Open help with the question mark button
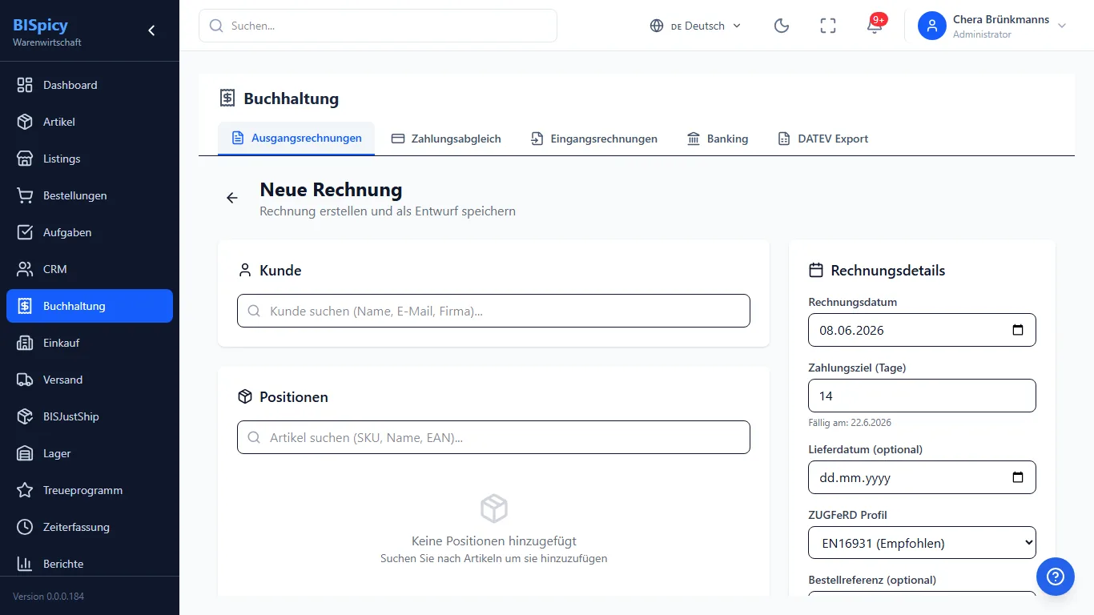Image resolution: width=1094 pixels, height=615 pixels. point(1056,577)
